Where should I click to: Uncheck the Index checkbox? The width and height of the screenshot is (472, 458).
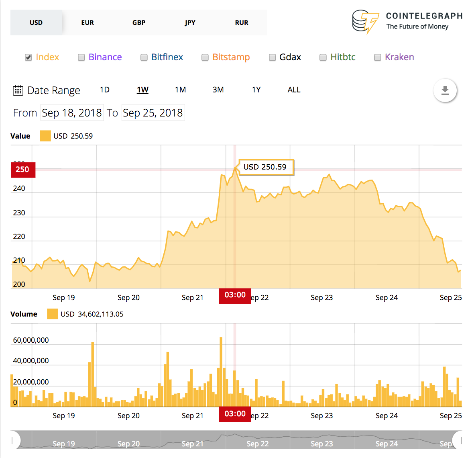coord(28,57)
